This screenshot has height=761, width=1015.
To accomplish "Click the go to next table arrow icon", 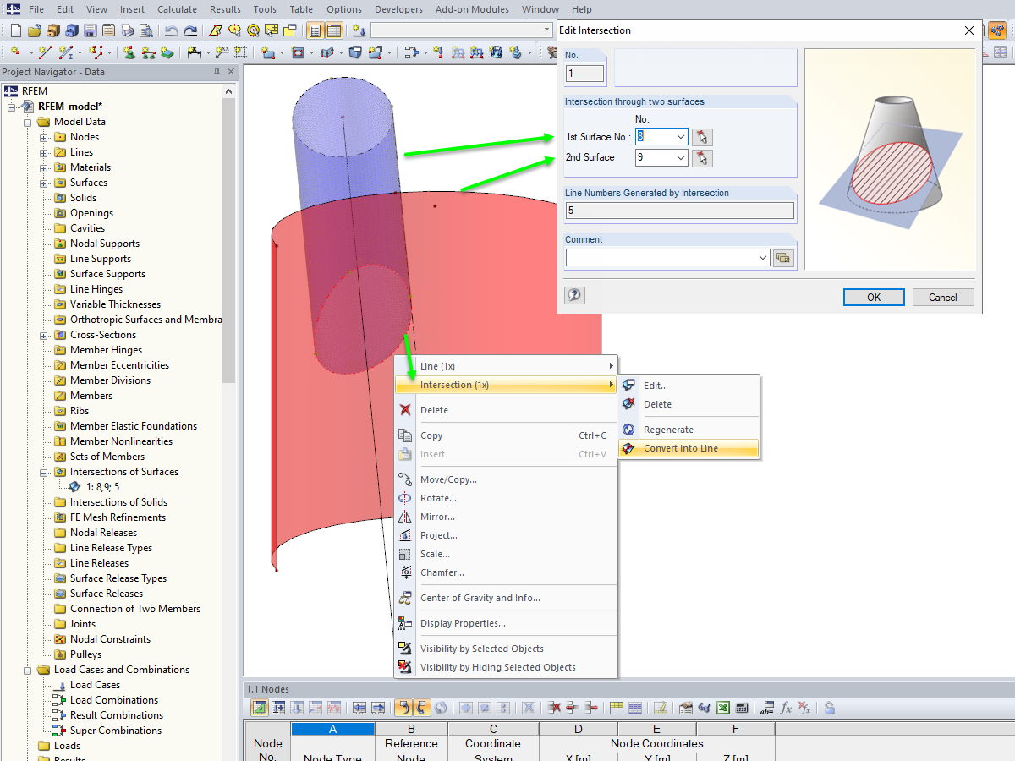I will 378,708.
